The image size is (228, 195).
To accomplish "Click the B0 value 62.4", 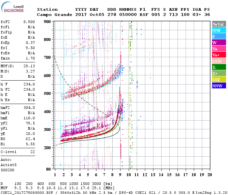I will tap(30, 139).
